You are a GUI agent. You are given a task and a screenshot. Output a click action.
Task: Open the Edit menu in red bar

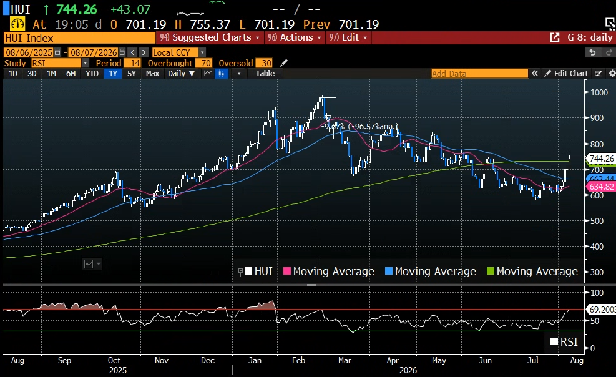click(x=348, y=37)
